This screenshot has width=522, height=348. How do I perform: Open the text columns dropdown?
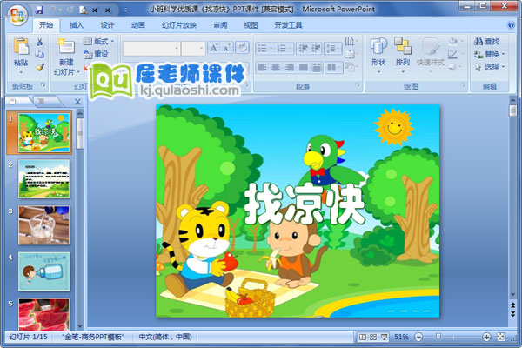tap(333, 68)
